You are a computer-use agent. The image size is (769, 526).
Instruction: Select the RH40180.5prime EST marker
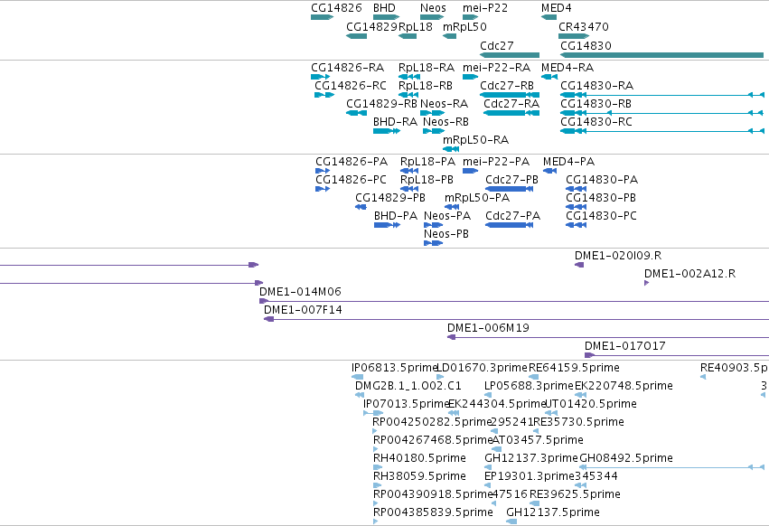coord(378,467)
